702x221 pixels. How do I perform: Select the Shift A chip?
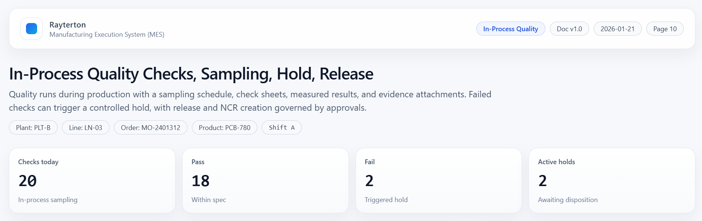pos(281,127)
